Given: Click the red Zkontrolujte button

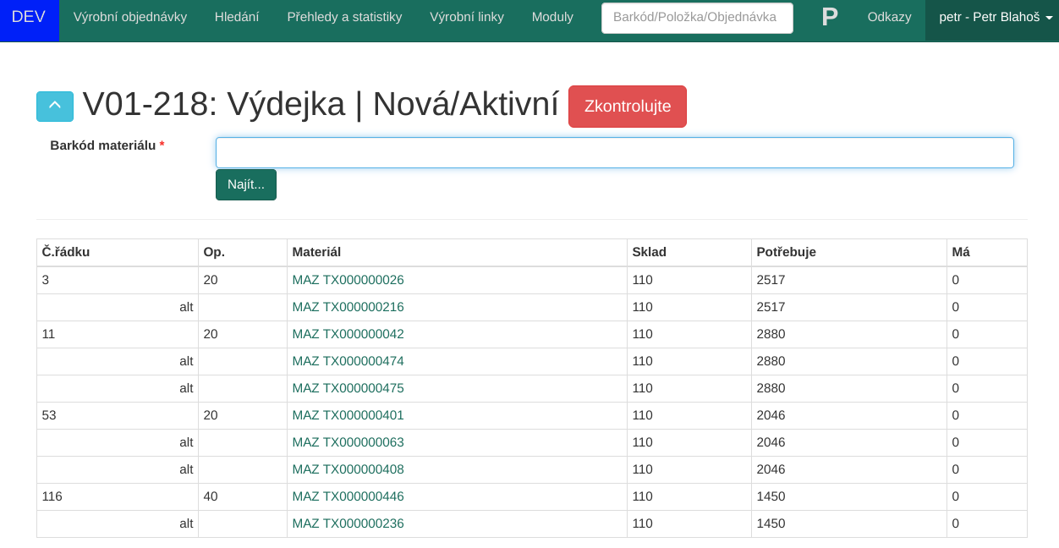Looking at the screenshot, I should click(628, 107).
